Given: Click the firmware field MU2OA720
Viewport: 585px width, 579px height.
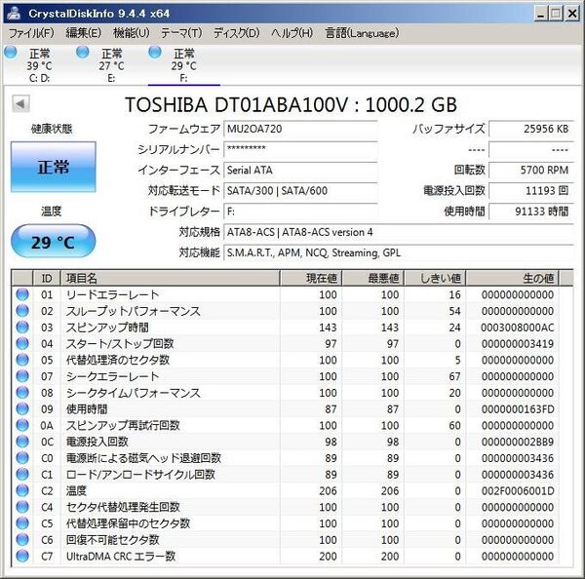Looking at the screenshot, I should (300, 129).
